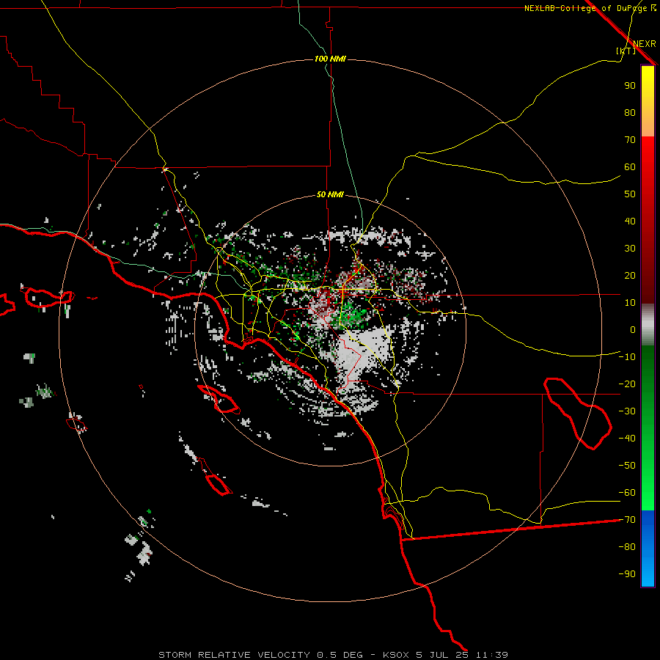660x660 pixels.
Task: Click the positive 10 scale value
Action: 630,303
